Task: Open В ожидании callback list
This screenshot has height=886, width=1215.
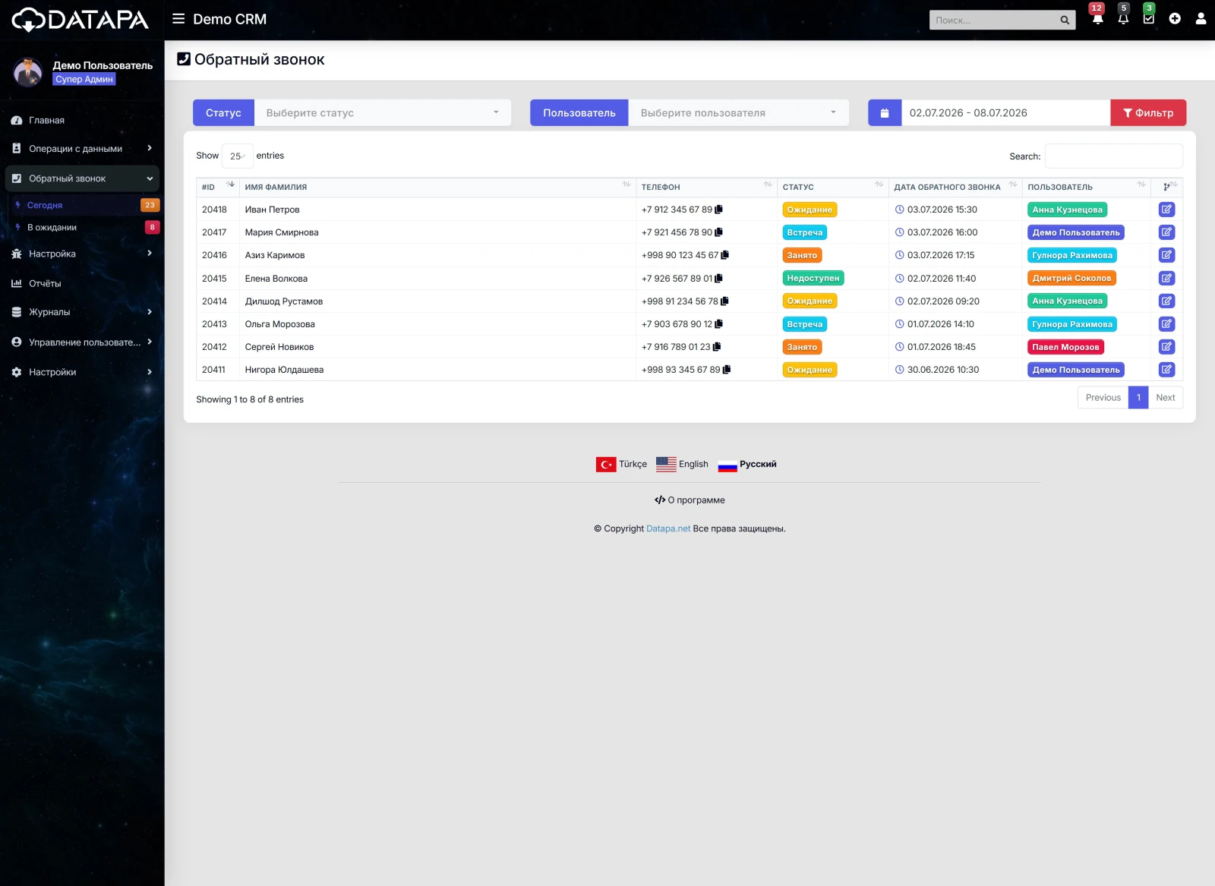Action: click(85, 227)
